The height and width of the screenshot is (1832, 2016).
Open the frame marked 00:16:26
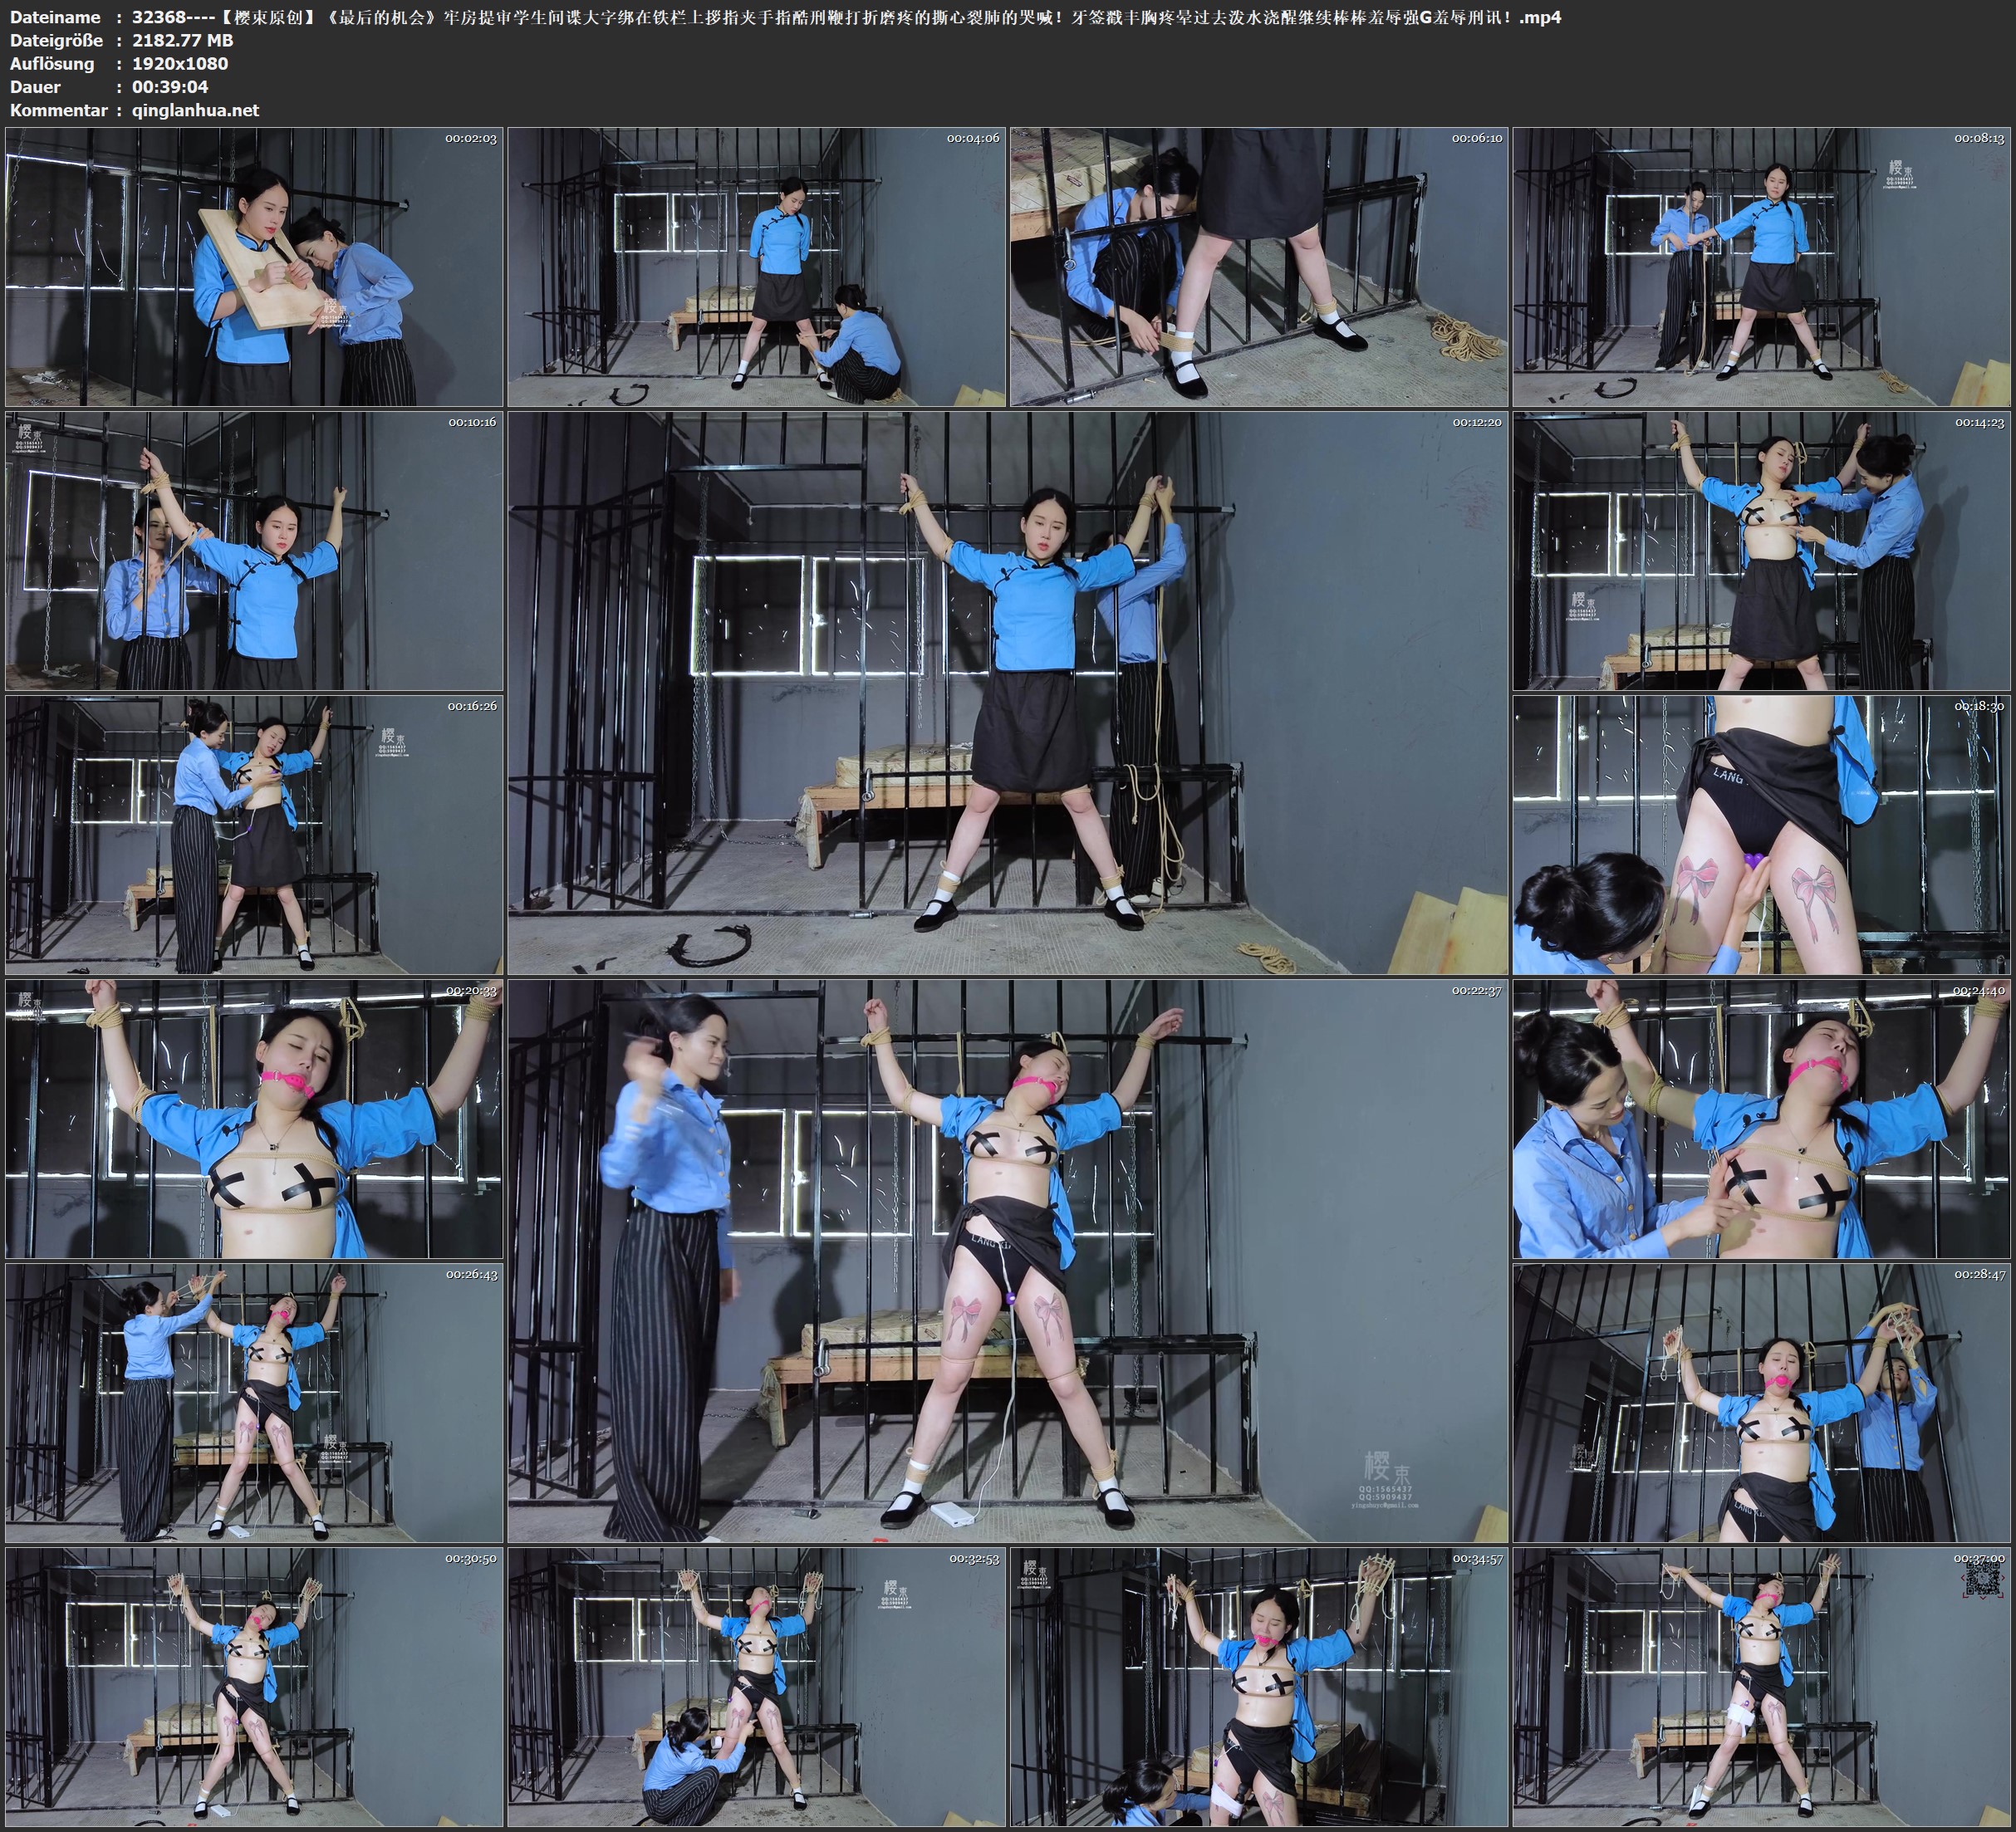[254, 834]
